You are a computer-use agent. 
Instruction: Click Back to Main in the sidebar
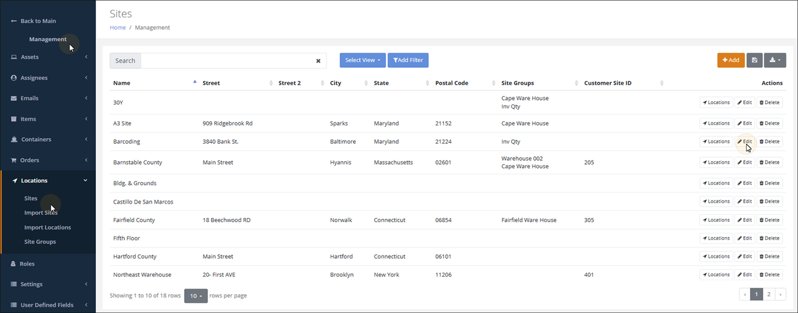click(34, 21)
